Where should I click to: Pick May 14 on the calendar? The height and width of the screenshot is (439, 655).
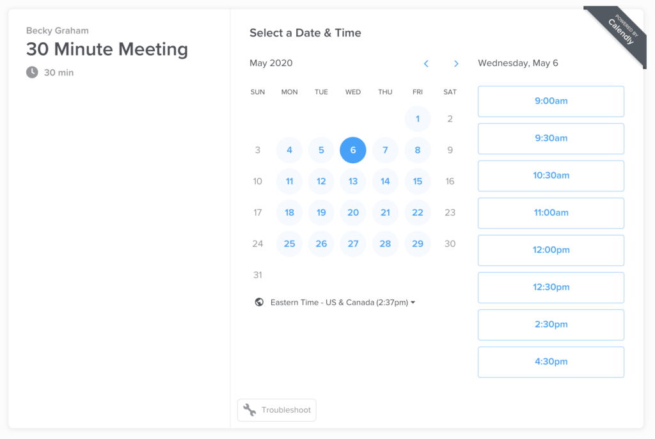385,182
